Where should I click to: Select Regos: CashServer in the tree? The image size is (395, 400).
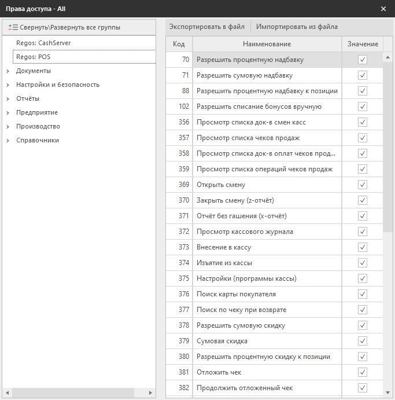39,43
